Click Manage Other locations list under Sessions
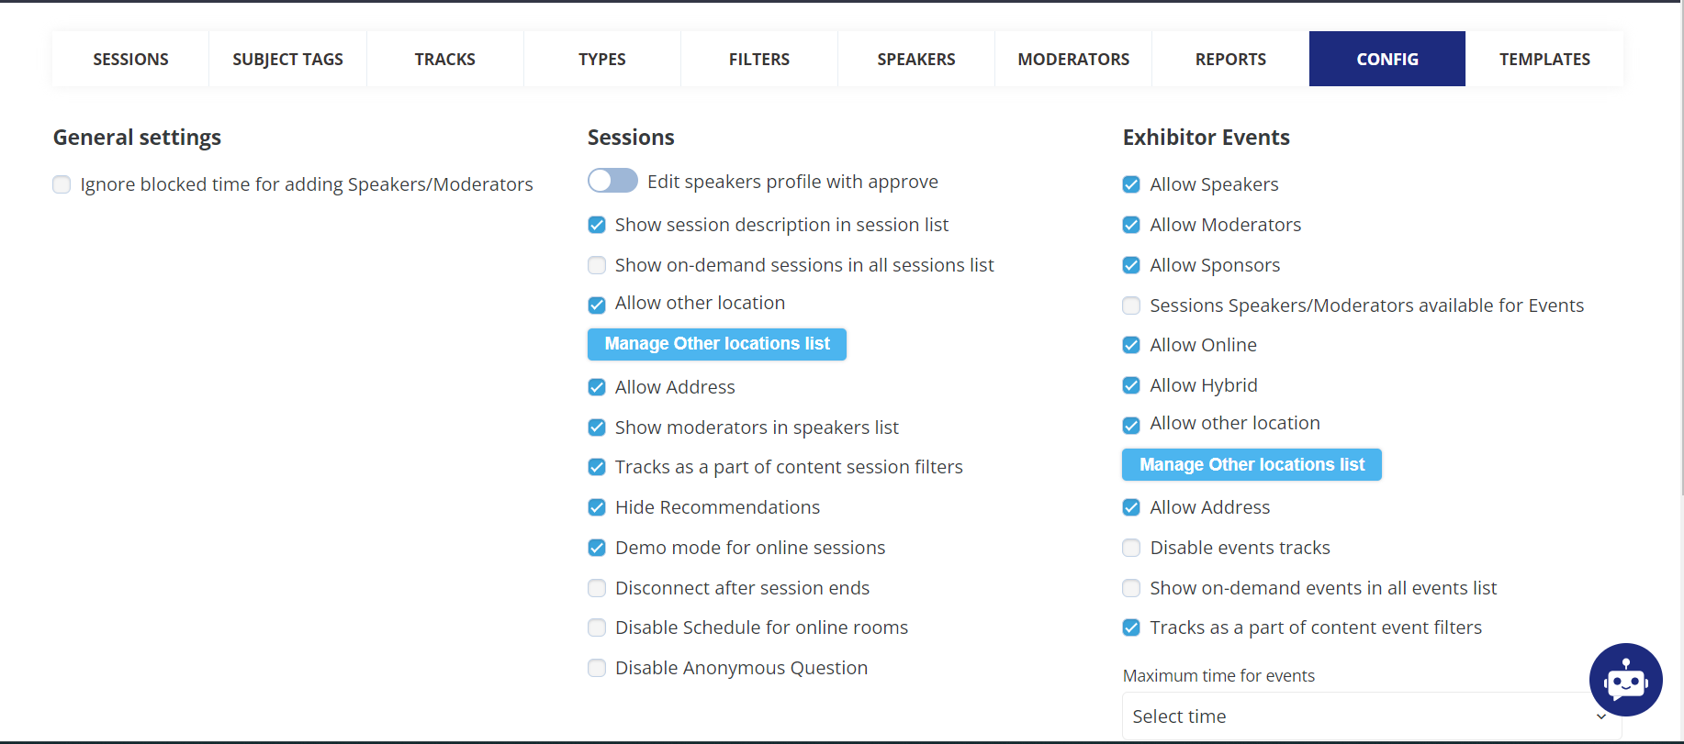 pos(717,344)
